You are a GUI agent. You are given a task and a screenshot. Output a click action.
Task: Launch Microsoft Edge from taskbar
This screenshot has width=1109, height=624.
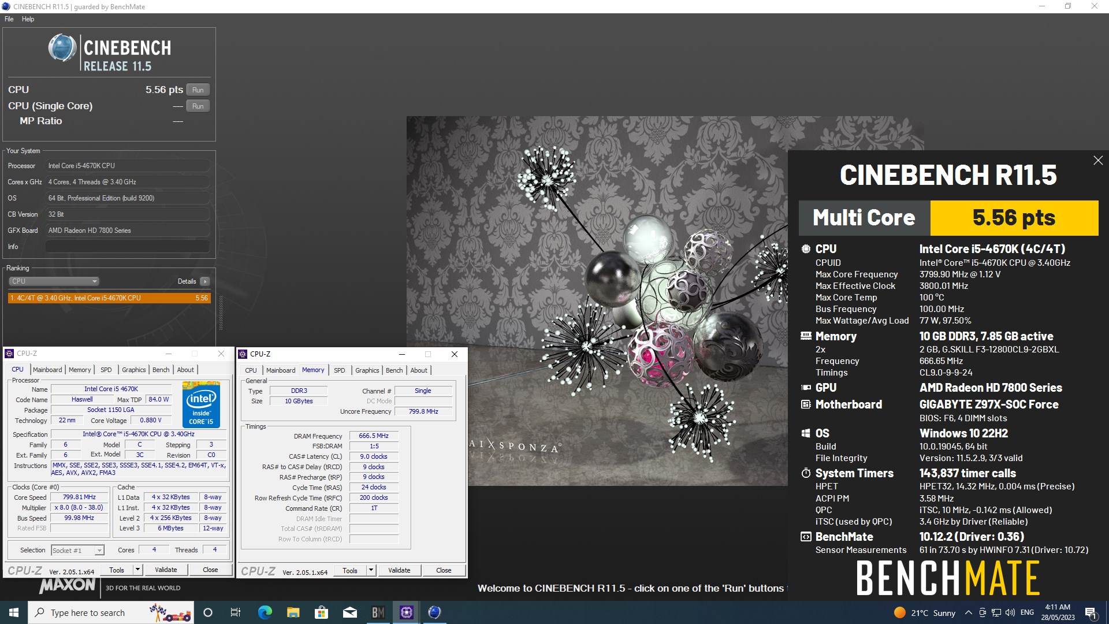pyautogui.click(x=265, y=612)
